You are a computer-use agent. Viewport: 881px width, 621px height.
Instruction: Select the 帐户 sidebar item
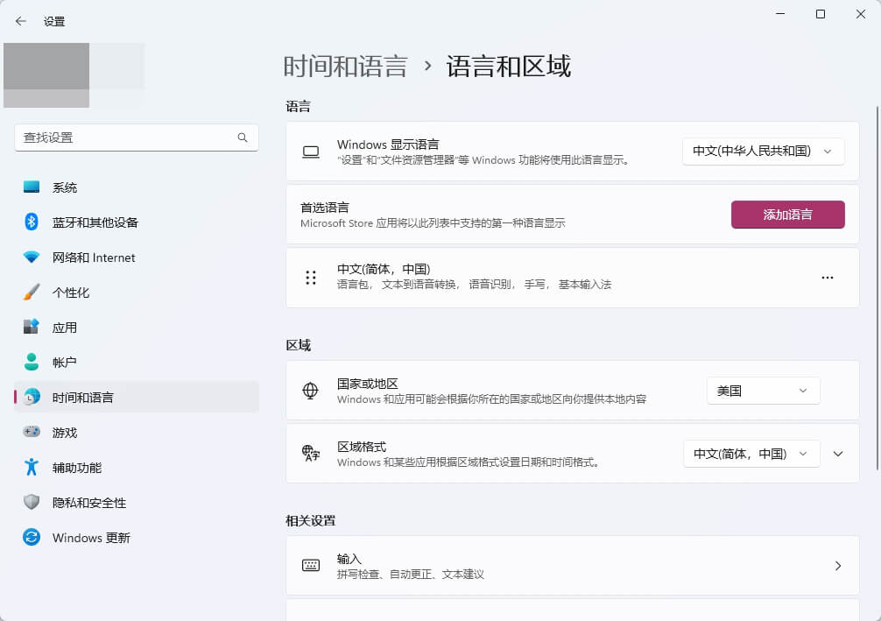point(64,362)
